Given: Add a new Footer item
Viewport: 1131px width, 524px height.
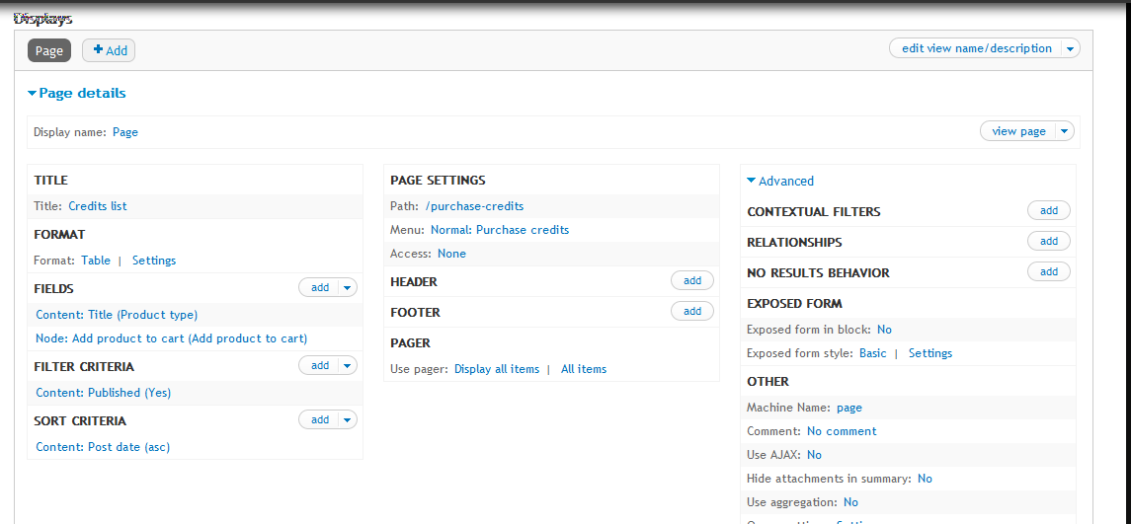Looking at the screenshot, I should (x=692, y=312).
